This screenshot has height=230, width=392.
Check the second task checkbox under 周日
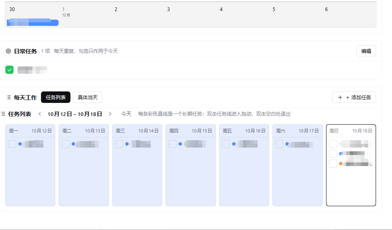pos(333,154)
